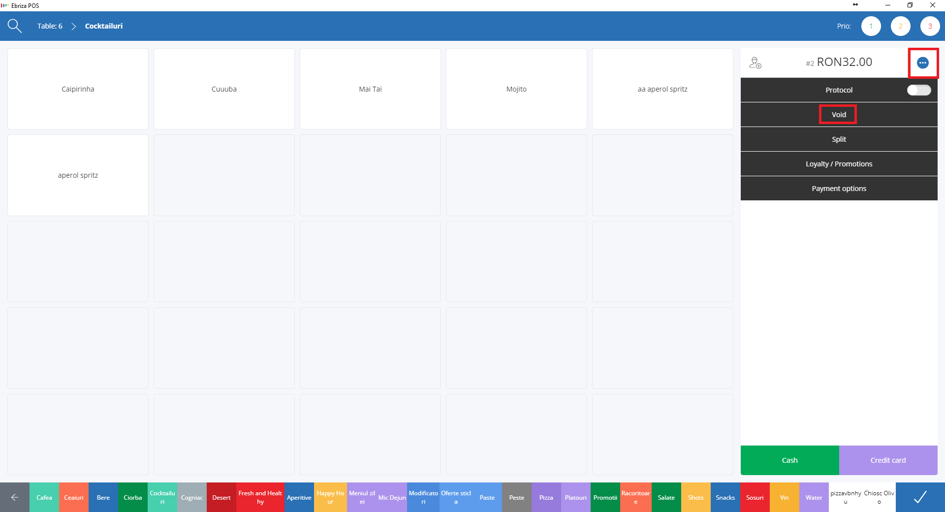Toggle the Protocol switch
This screenshot has width=945, height=512.
919,90
